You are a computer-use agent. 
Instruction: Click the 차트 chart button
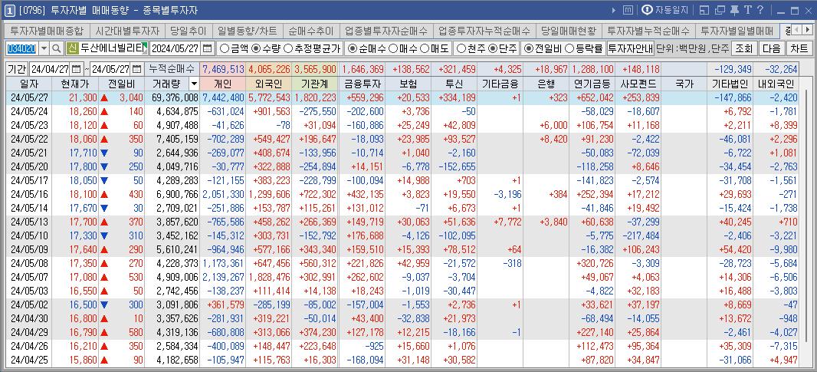point(799,48)
